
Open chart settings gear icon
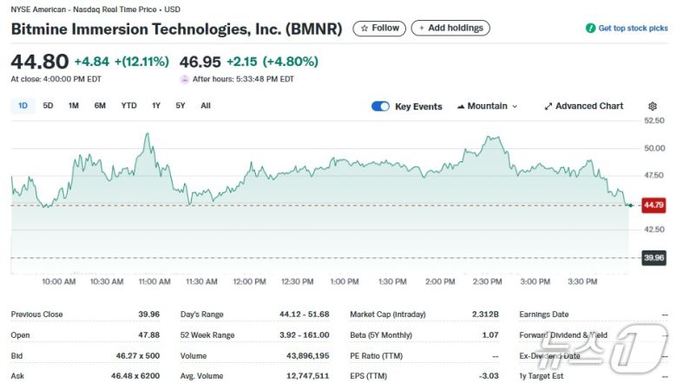point(652,107)
